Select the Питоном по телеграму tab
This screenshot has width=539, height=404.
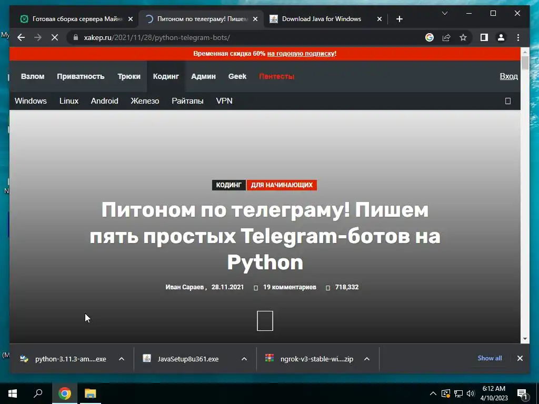pos(201,19)
